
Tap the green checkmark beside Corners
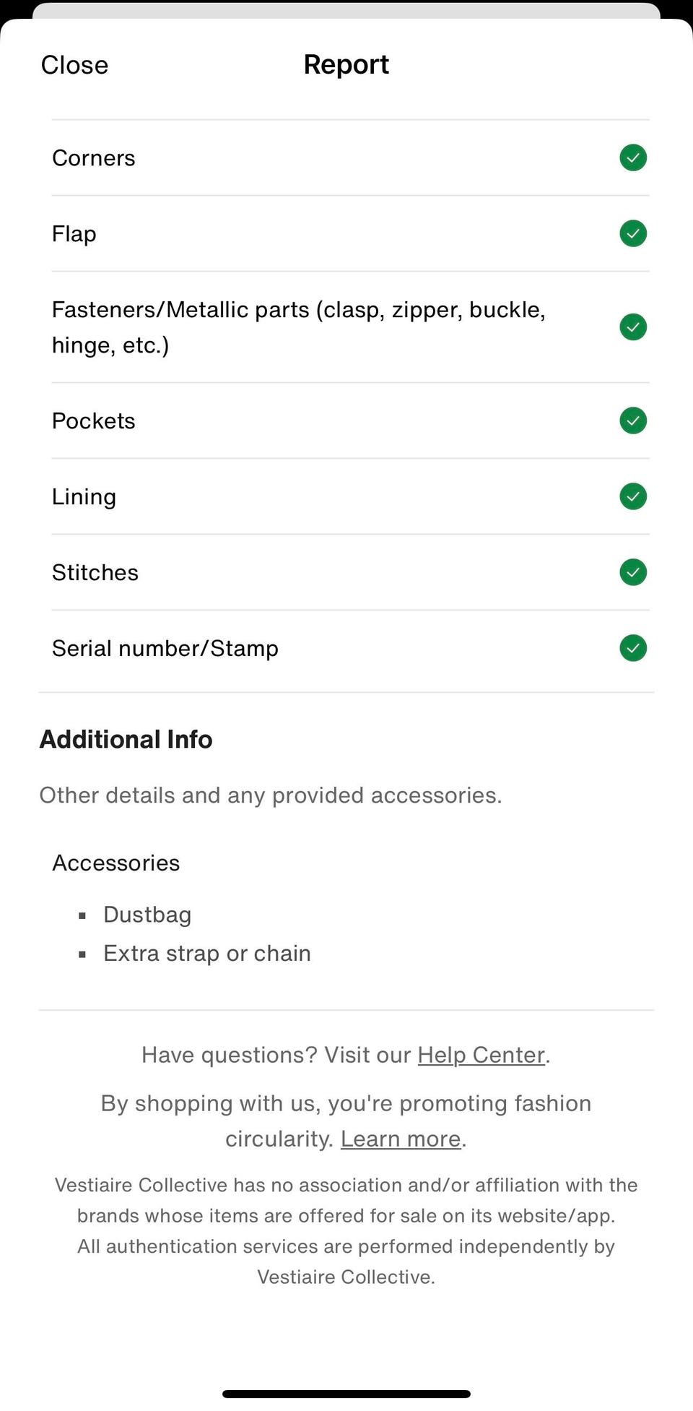pos(633,158)
